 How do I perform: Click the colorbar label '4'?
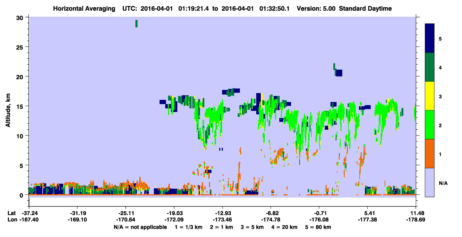(x=440, y=67)
